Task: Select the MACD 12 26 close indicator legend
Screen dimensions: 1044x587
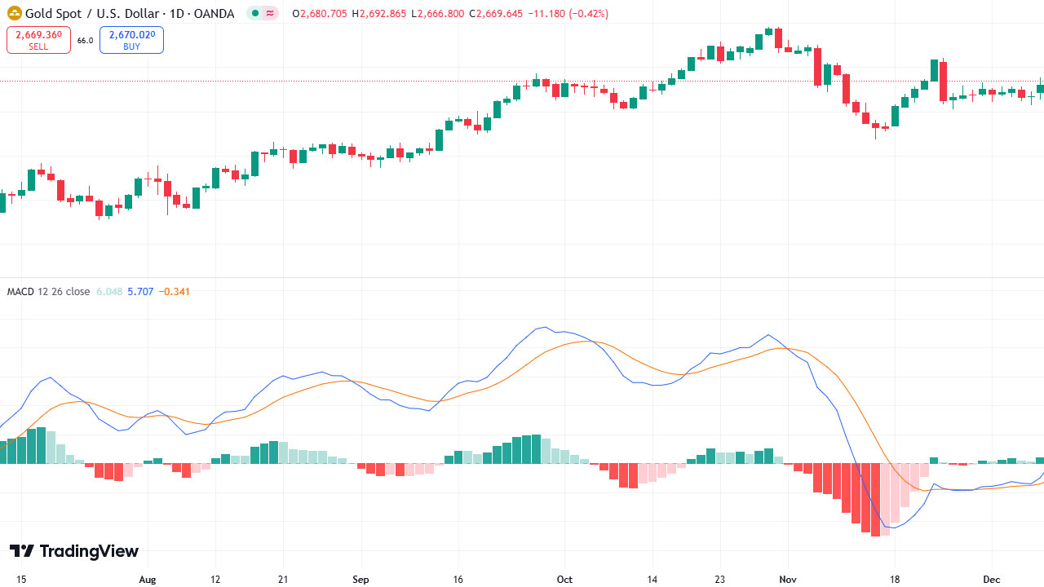Action: (x=49, y=291)
